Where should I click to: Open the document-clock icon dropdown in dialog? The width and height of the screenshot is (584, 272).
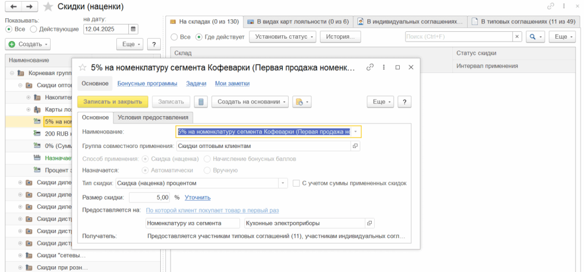[x=302, y=102]
